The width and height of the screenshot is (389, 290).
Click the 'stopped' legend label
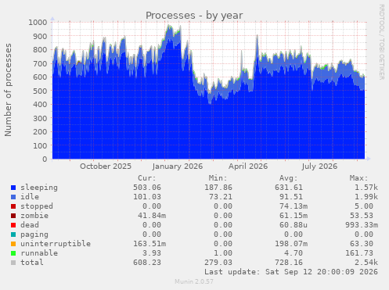click(37, 206)
